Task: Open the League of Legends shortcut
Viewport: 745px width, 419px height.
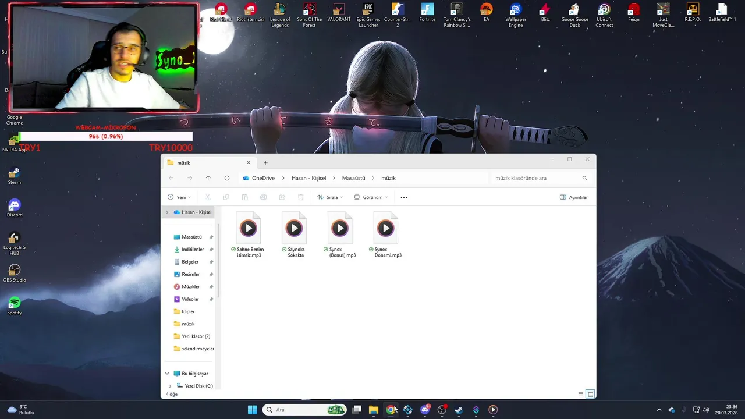Action: coord(280,15)
